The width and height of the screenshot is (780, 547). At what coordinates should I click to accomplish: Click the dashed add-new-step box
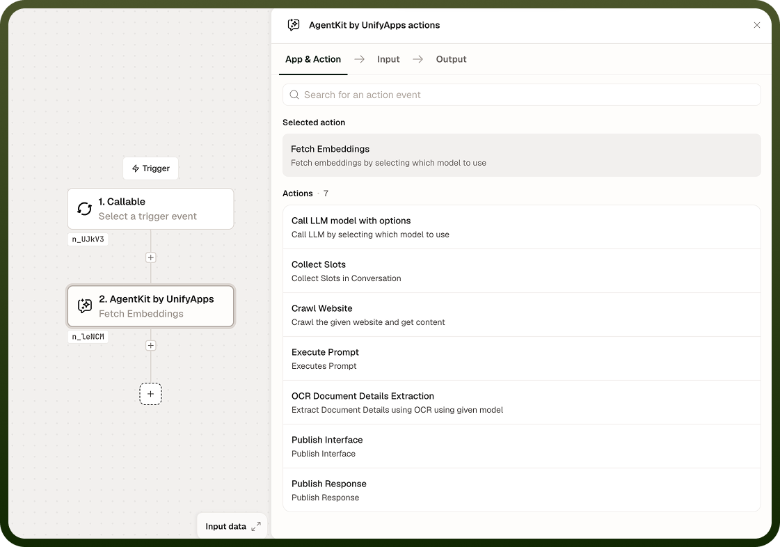[x=150, y=394]
